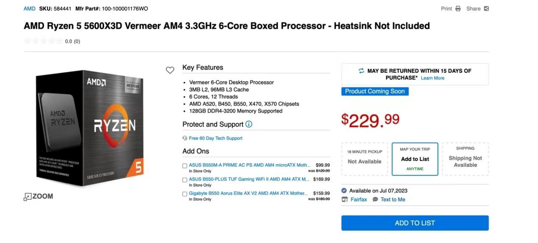Screen dimensions: 538x243
Task: Open Free 60 Day Tech Support link
Action: pos(215,138)
